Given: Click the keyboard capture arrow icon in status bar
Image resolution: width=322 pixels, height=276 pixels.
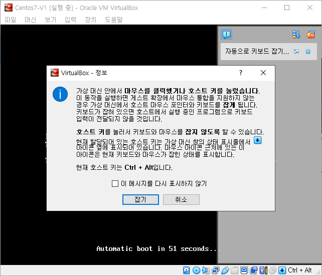Looking at the screenshot, I should (x=282, y=270).
